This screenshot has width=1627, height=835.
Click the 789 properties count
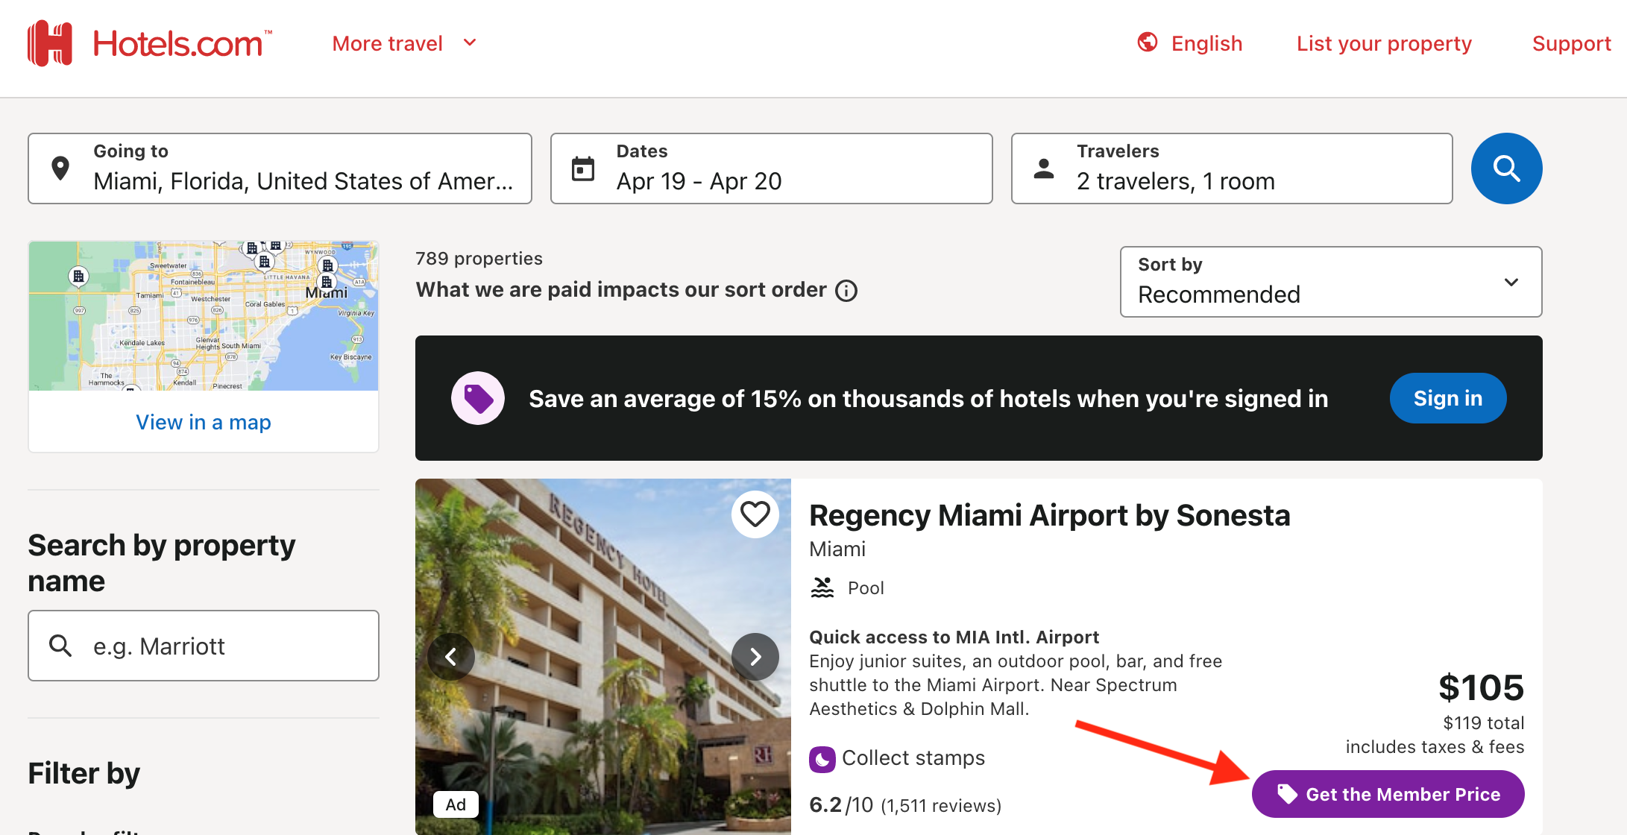click(x=479, y=259)
